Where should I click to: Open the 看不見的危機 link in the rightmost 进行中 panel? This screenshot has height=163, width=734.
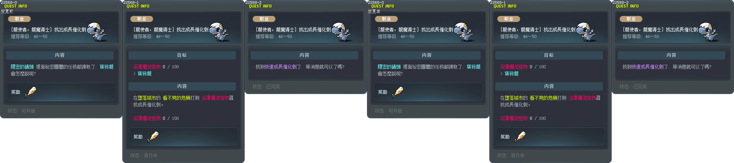point(543,98)
